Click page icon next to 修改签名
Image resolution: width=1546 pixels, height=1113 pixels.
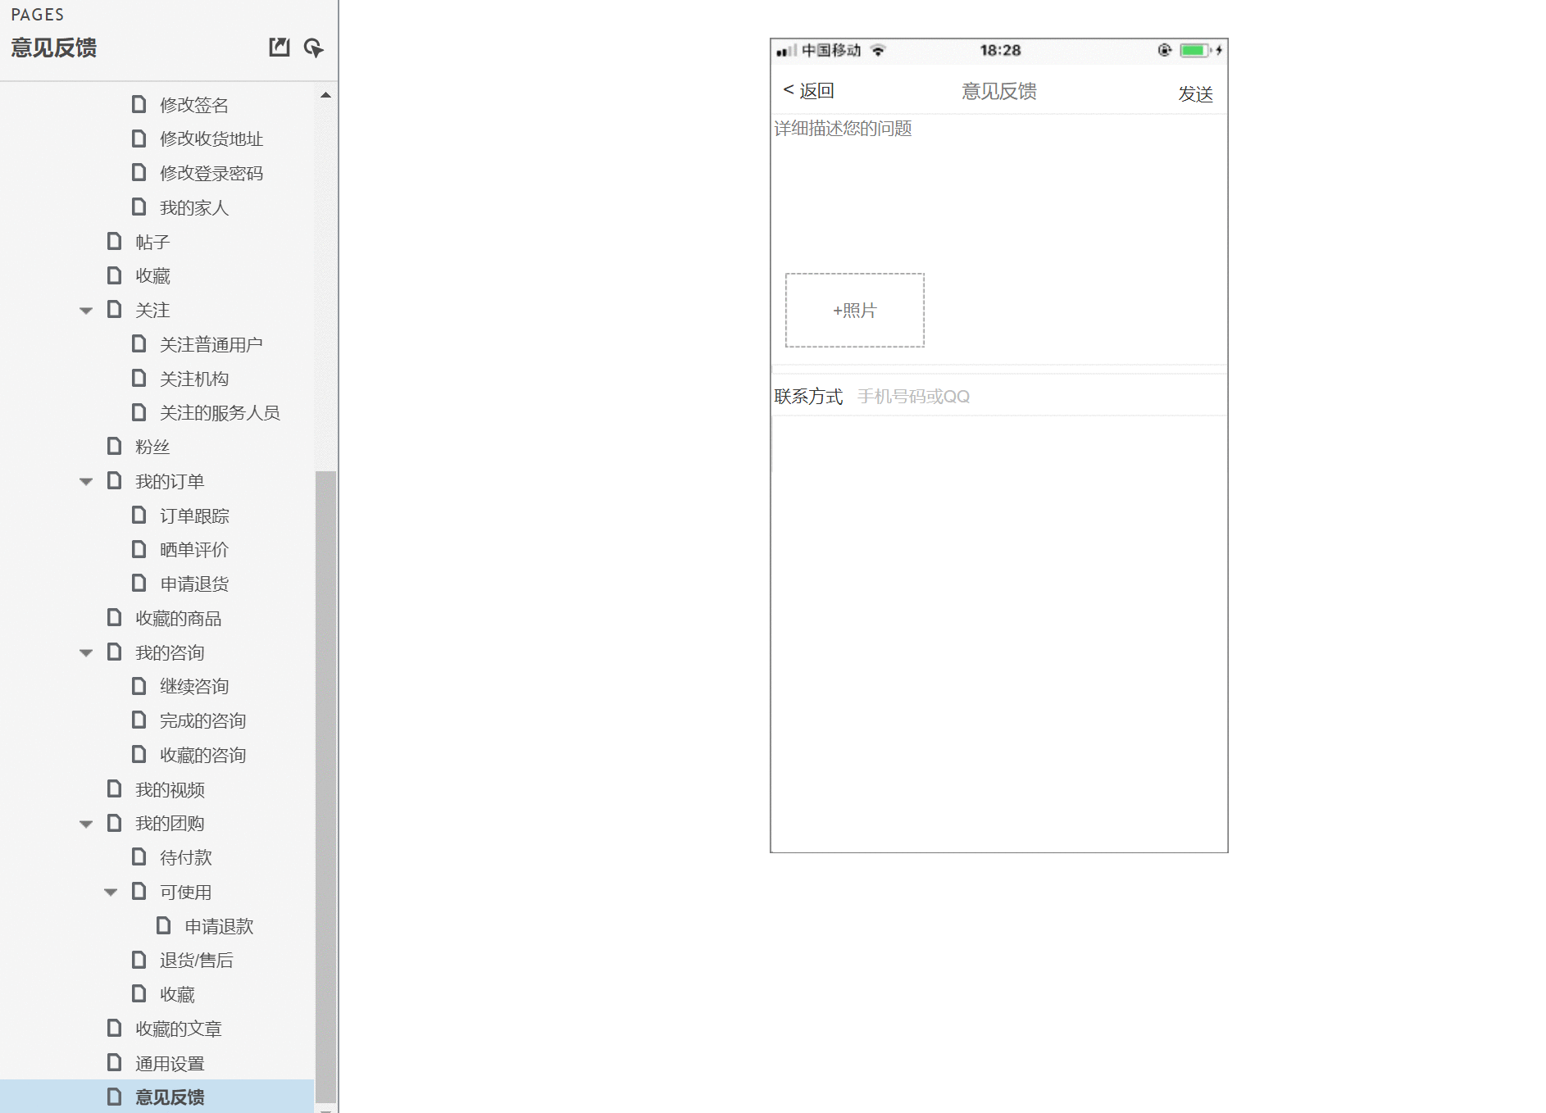point(139,104)
